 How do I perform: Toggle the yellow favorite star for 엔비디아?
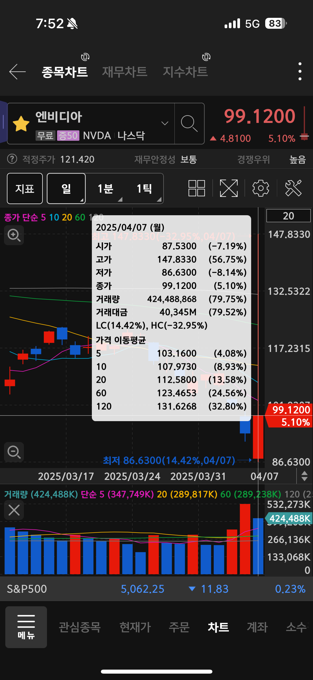21,124
